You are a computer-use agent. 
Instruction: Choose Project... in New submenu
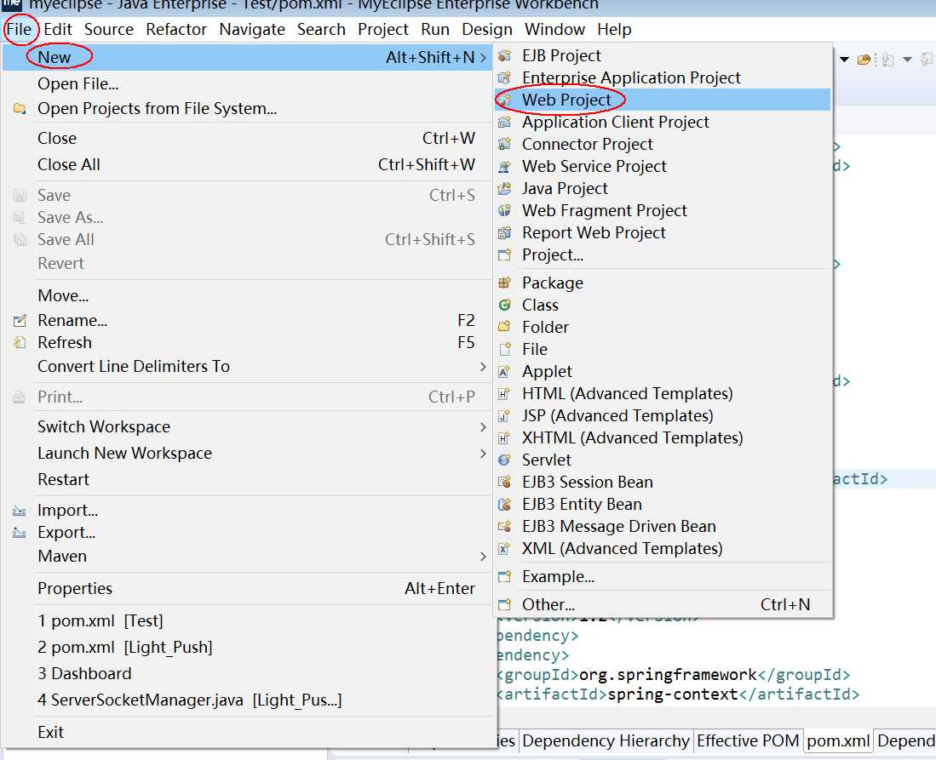coord(663,254)
